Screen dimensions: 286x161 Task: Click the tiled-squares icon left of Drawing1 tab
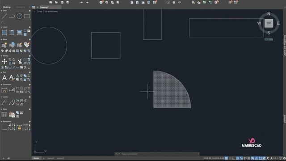pyautogui.click(x=34, y=7)
